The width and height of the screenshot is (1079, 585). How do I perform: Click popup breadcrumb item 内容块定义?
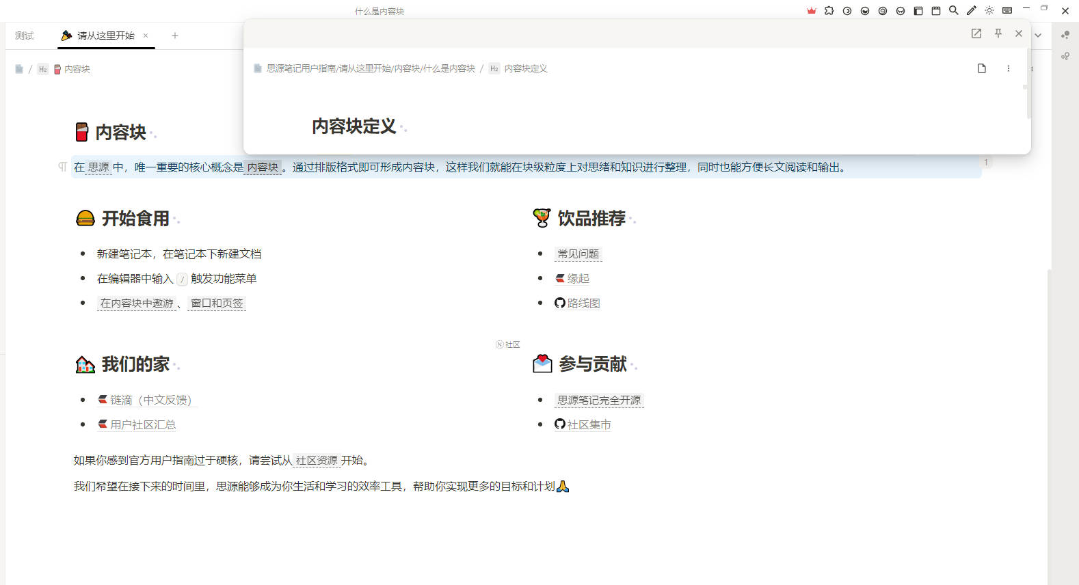tap(526, 68)
